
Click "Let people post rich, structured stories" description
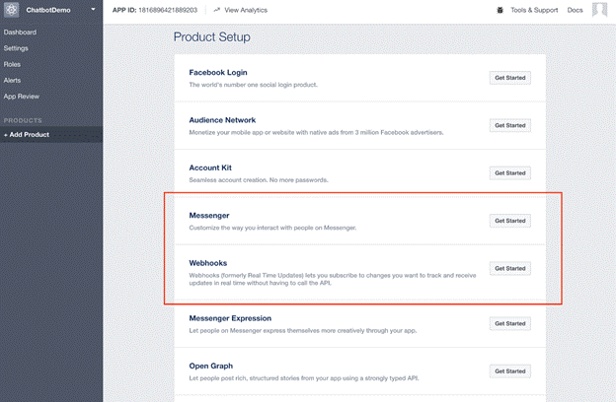tap(304, 378)
